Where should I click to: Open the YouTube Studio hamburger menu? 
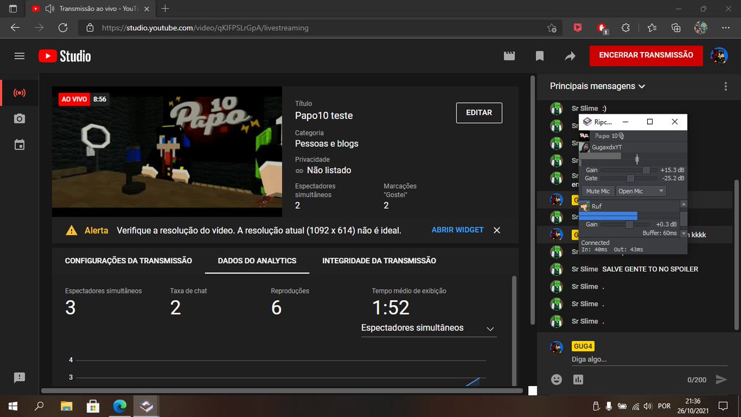[x=19, y=56]
